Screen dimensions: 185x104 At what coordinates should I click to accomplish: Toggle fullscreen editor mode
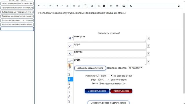click(x=179, y=6)
